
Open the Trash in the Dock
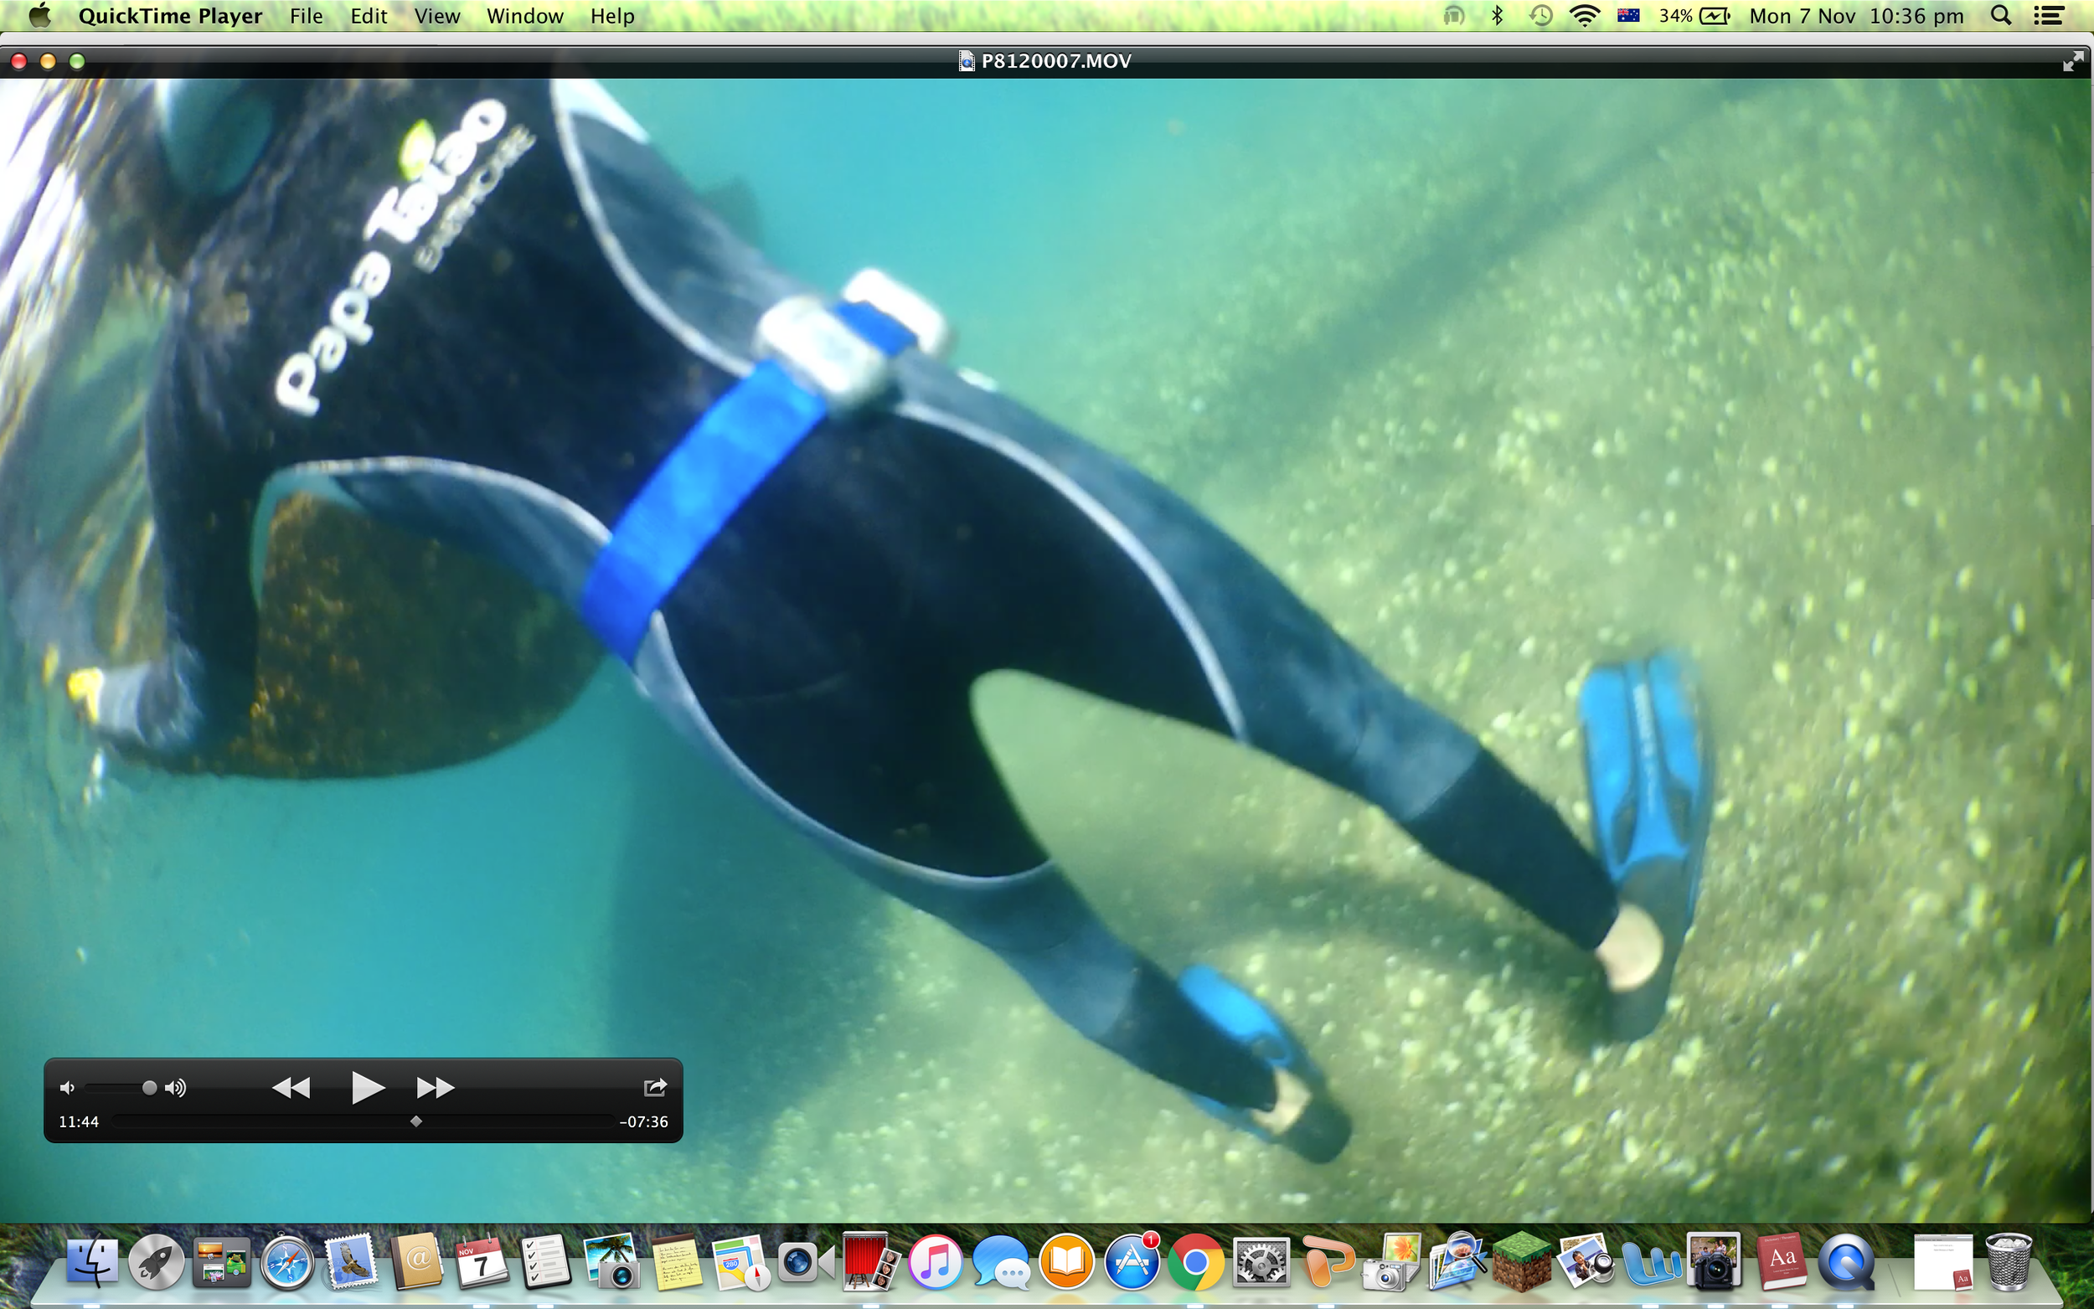tap(2009, 1261)
